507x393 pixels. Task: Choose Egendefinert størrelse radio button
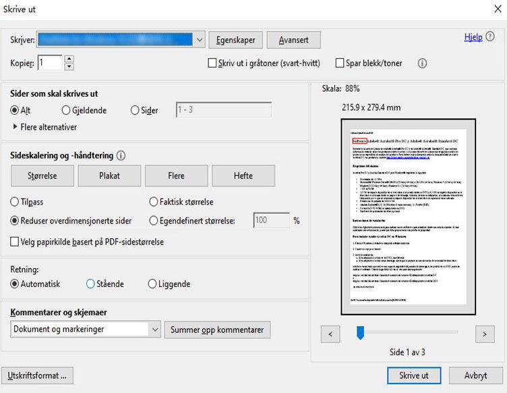click(x=153, y=221)
